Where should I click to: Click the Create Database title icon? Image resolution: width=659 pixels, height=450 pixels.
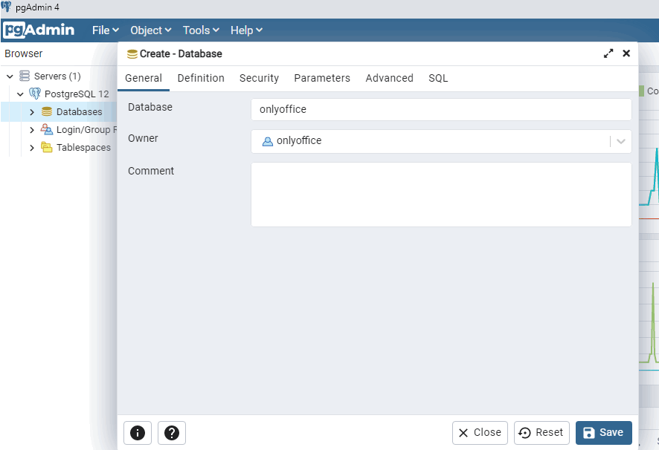click(x=132, y=54)
